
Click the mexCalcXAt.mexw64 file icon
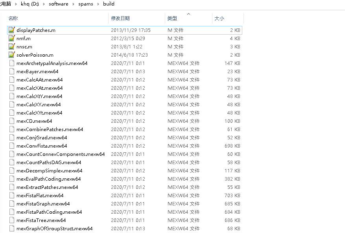[x=12, y=88]
